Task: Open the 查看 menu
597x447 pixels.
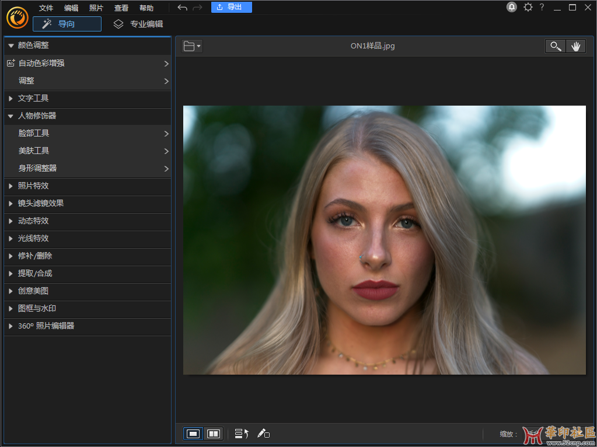Action: (x=121, y=8)
